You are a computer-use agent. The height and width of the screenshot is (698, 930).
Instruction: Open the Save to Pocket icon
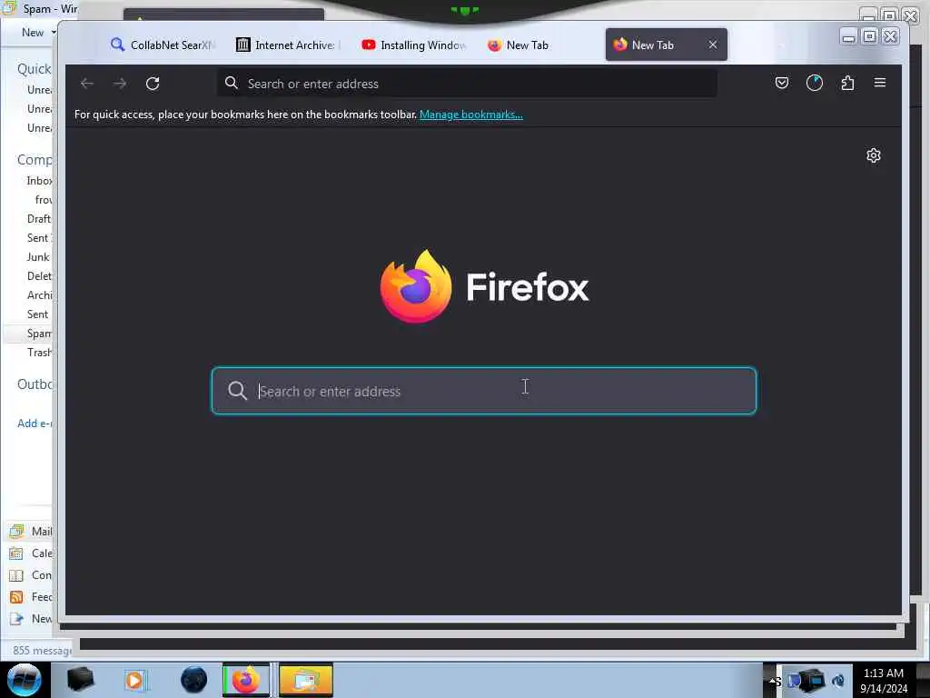pos(782,83)
